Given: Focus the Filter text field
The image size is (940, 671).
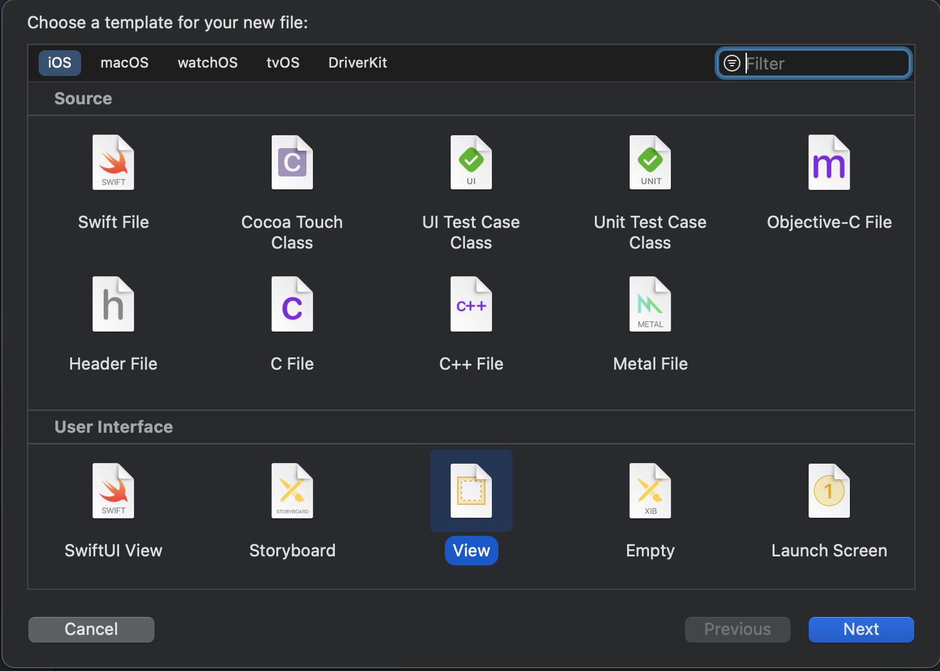Looking at the screenshot, I should click(x=814, y=63).
